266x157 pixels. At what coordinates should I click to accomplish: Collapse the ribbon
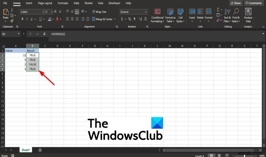263,27
